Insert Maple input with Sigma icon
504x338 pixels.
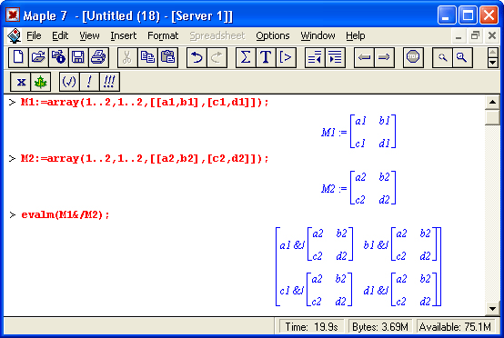coord(246,57)
